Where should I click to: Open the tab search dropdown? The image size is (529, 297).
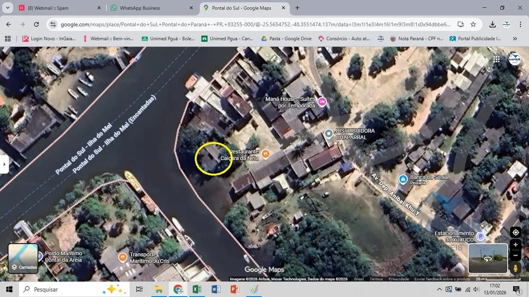(x=7, y=8)
